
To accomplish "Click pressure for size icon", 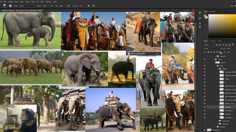I will click(x=93, y=6).
